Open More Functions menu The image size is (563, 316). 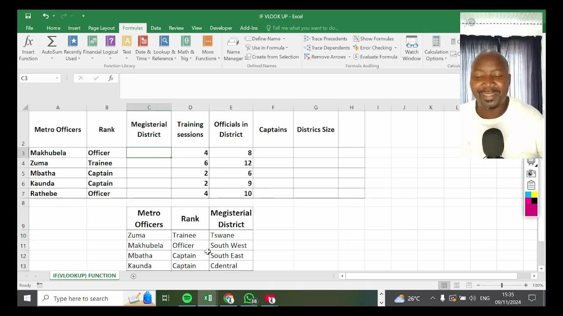[x=208, y=48]
